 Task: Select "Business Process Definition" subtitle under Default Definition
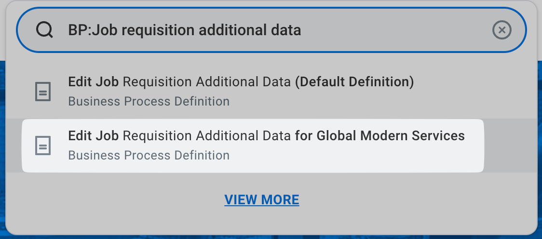(x=149, y=102)
